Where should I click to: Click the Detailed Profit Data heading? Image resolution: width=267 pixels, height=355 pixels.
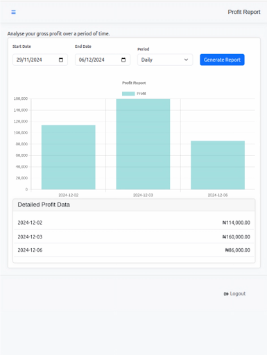pyautogui.click(x=44, y=205)
